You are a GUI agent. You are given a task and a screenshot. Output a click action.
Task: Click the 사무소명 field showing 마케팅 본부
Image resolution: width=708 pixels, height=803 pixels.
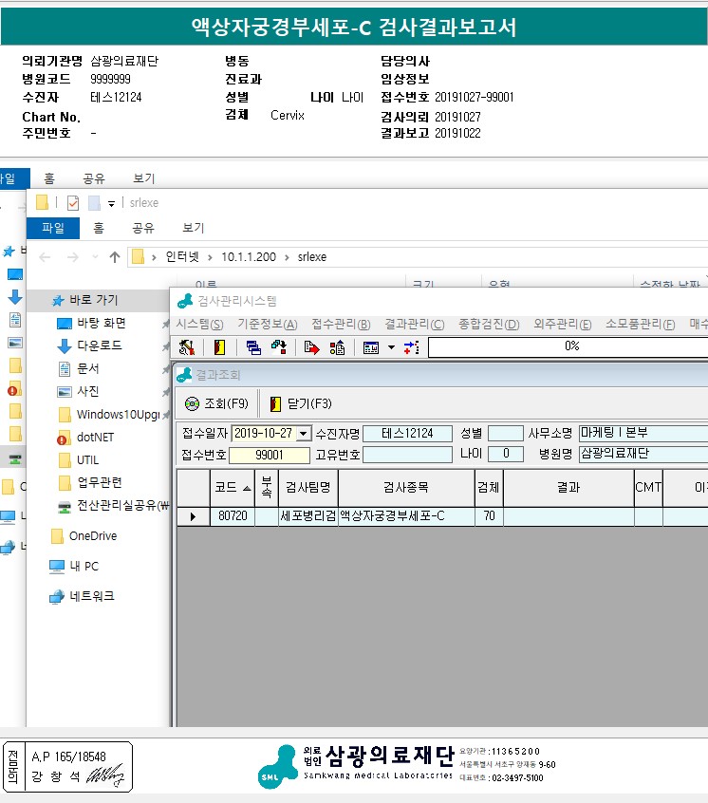click(x=643, y=433)
